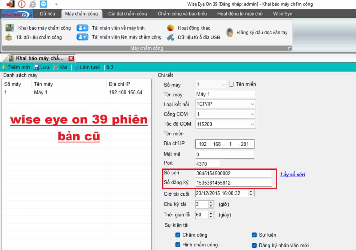Expand the Loại kết nối dropdown
This screenshot has height=250, width=356.
coord(252,104)
